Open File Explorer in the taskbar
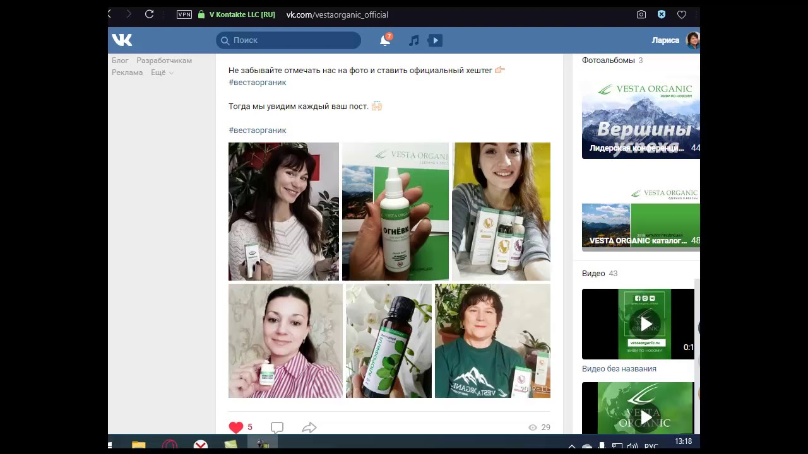This screenshot has width=808, height=454. coord(139,445)
